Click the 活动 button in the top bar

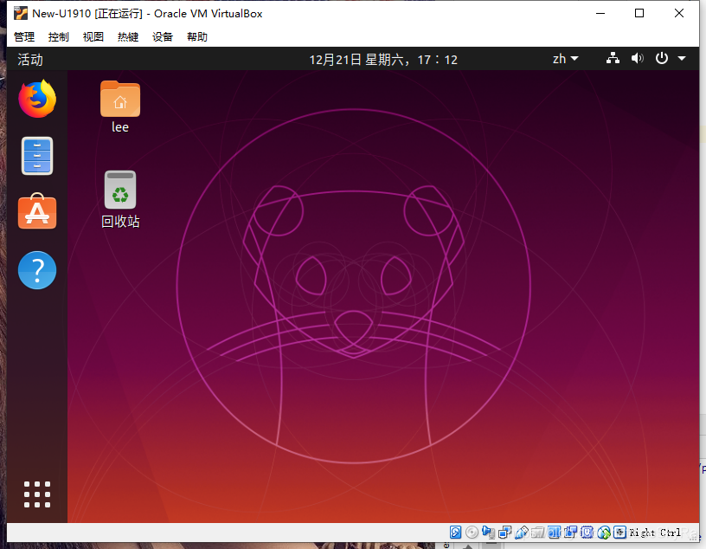[x=29, y=59]
